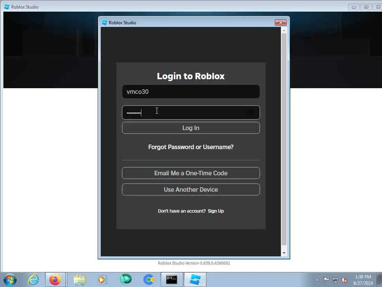Launch Internet Explorer from taskbar
Viewport: 382px width, 287px height.
click(33, 280)
